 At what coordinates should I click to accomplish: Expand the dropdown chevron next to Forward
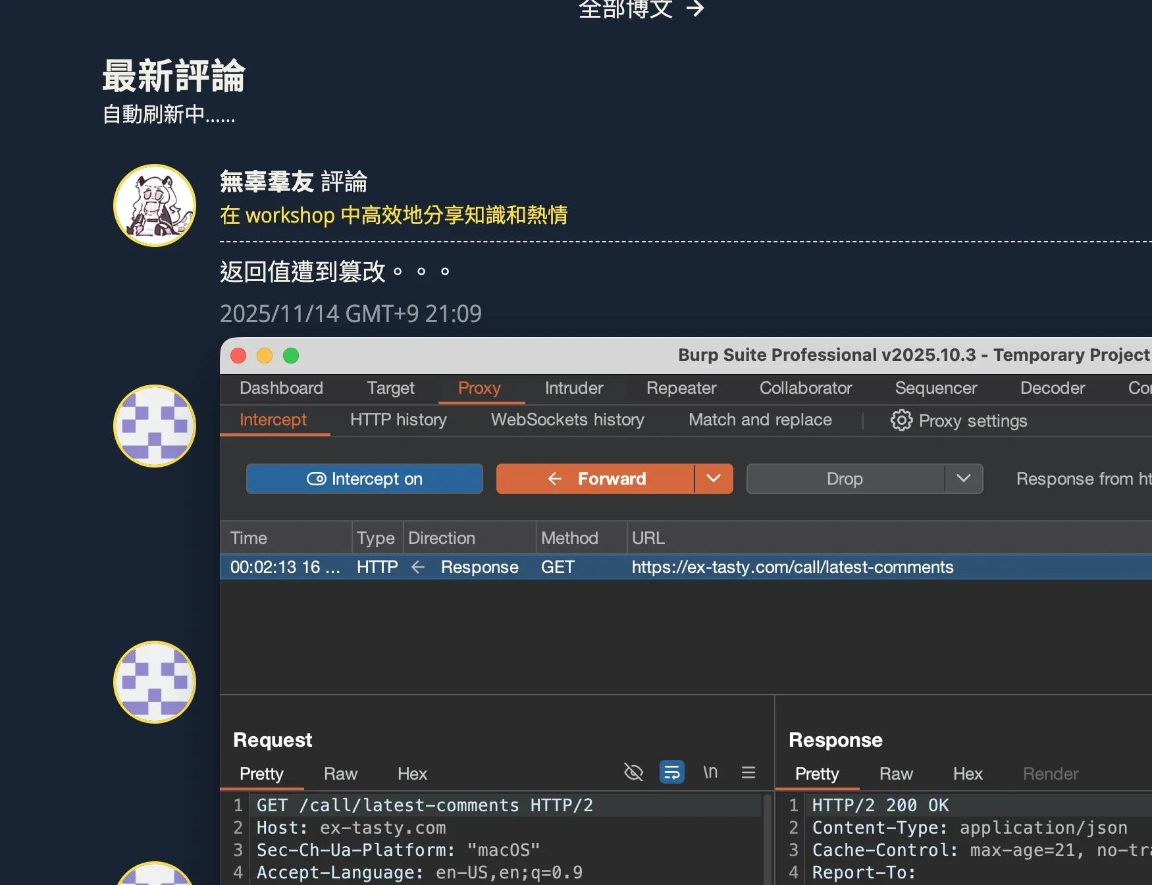pos(713,479)
